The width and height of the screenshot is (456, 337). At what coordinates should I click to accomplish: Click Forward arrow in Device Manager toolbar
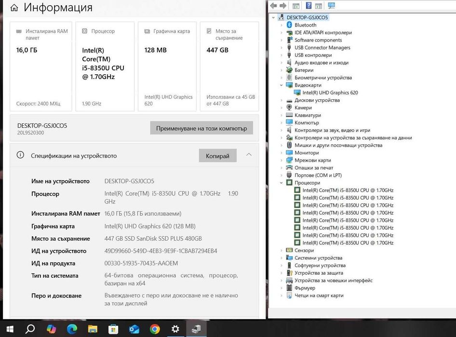point(283,5)
